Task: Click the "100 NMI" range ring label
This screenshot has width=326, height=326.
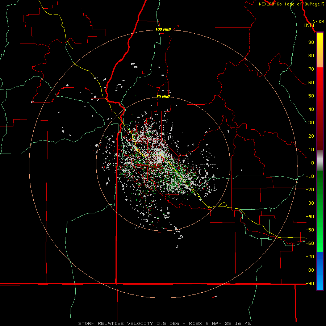Action: [163, 30]
